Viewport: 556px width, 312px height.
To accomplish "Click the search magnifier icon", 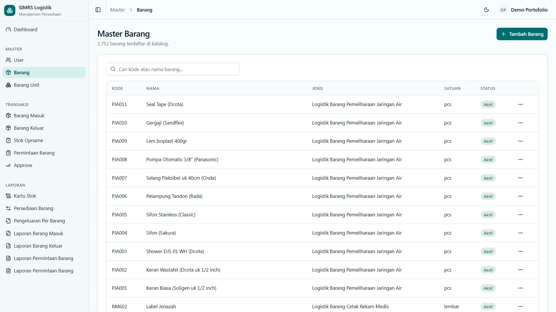I will point(113,69).
